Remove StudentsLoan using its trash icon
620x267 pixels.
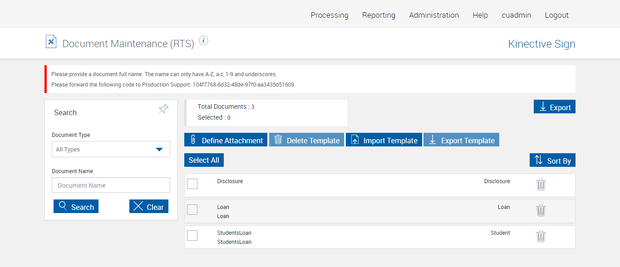pos(541,236)
